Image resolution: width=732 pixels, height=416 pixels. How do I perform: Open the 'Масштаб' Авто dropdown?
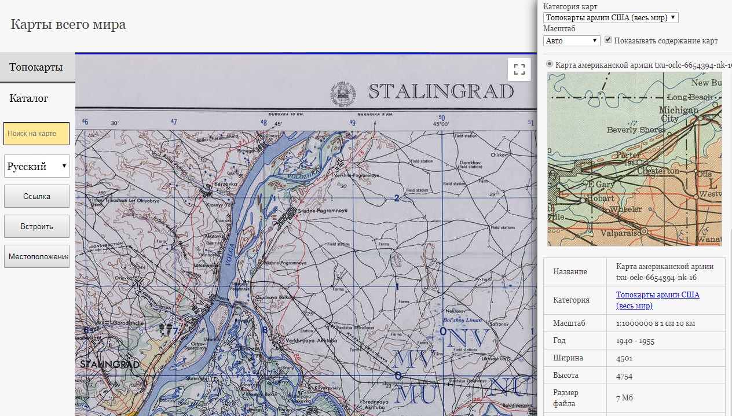(572, 41)
